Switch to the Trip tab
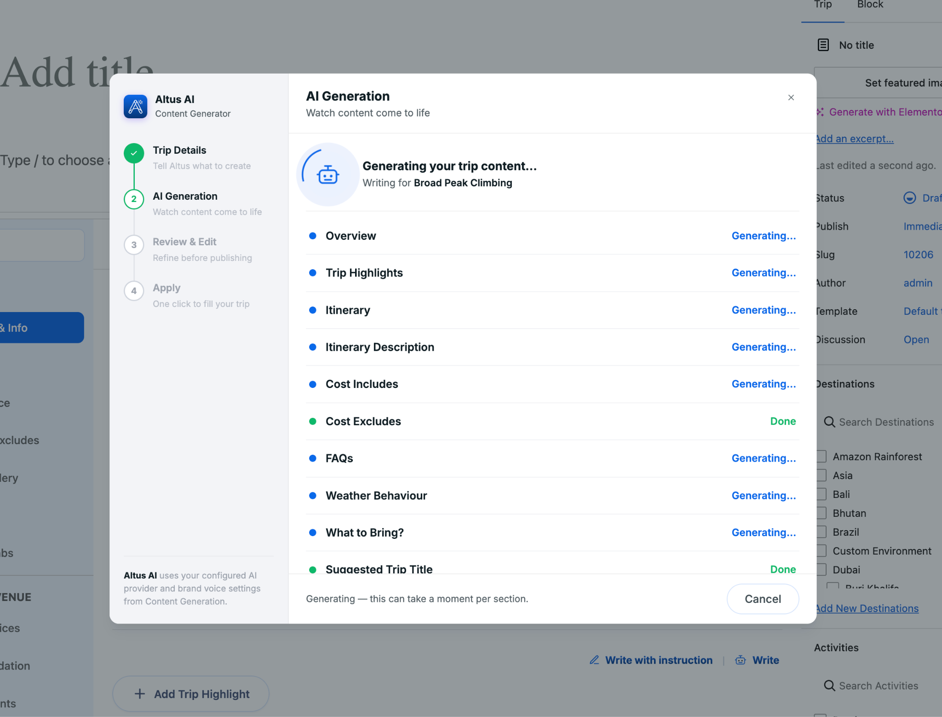942x717 pixels. (x=823, y=5)
